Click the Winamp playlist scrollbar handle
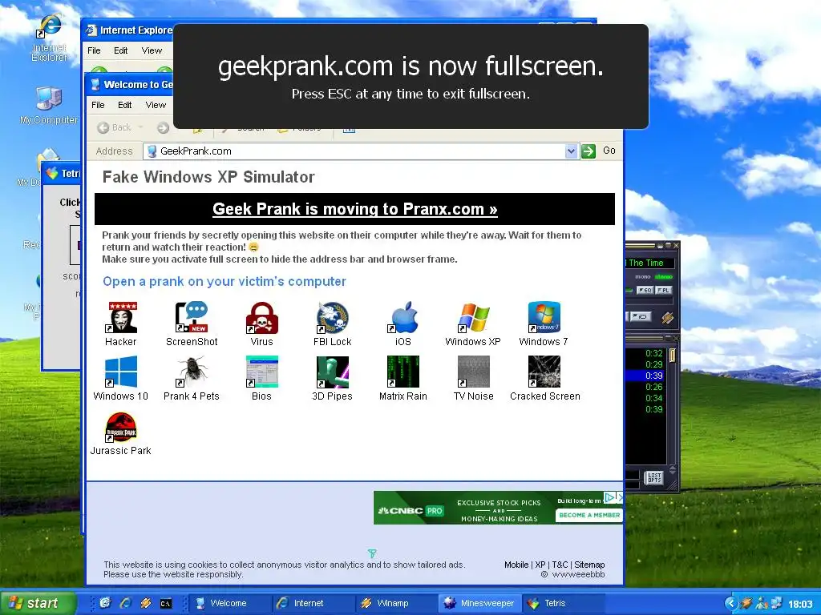821x615 pixels. [x=673, y=355]
